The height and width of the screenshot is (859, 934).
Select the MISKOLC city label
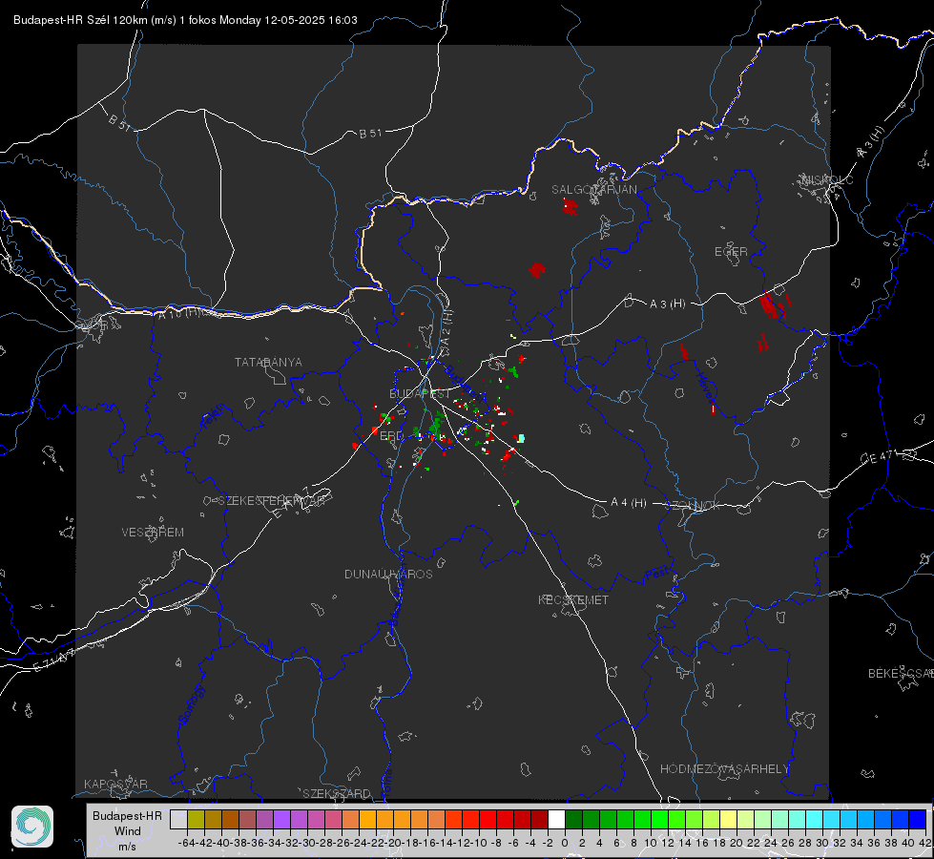(x=827, y=179)
